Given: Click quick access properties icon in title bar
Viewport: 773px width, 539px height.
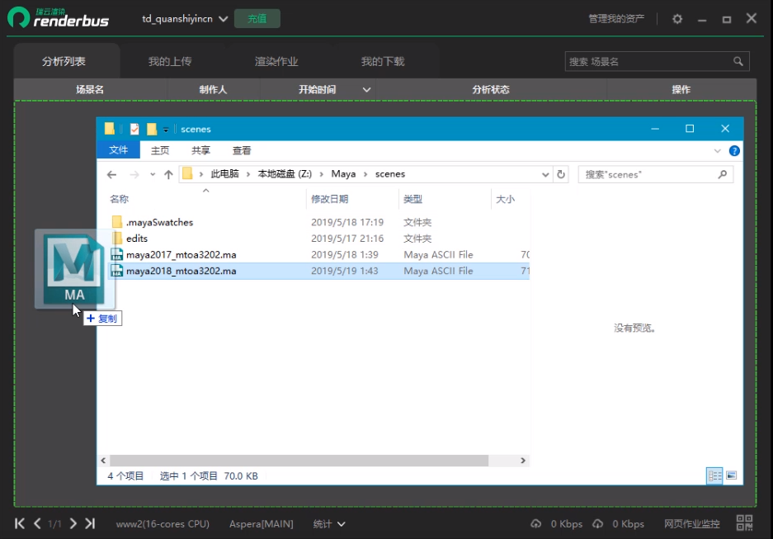Looking at the screenshot, I should (134, 130).
